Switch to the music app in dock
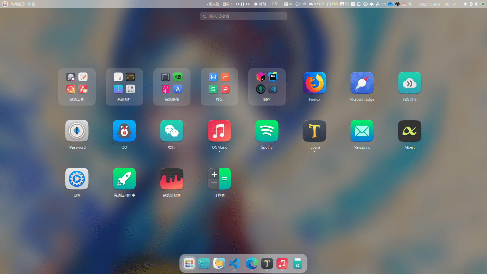The height and width of the screenshot is (274, 487). 282,263
